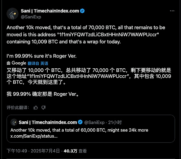Screen dimensions: 181x159
Task: Open the quoted tweet about 60,000 BTC
Action: (91, 130)
